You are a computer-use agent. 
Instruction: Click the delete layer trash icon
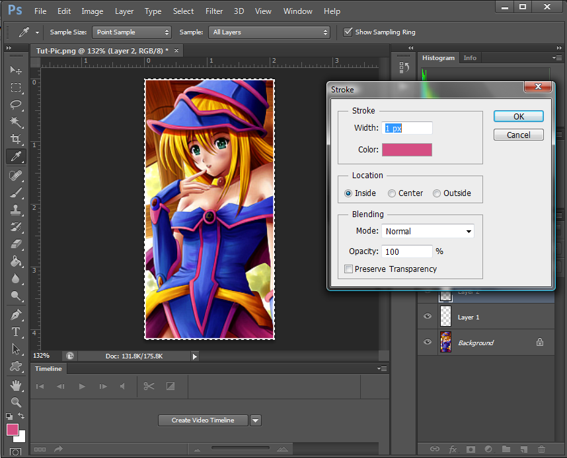(541, 449)
